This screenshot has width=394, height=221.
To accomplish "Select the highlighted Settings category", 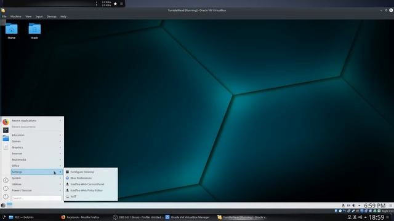I will [36, 172].
